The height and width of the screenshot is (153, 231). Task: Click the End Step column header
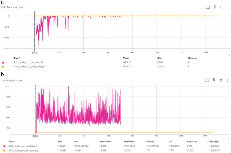tap(214, 142)
